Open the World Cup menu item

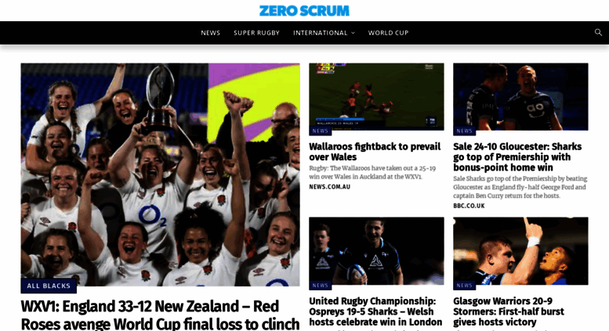(x=388, y=33)
